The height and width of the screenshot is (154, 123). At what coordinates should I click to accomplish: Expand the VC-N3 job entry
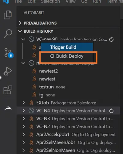coord(23,119)
